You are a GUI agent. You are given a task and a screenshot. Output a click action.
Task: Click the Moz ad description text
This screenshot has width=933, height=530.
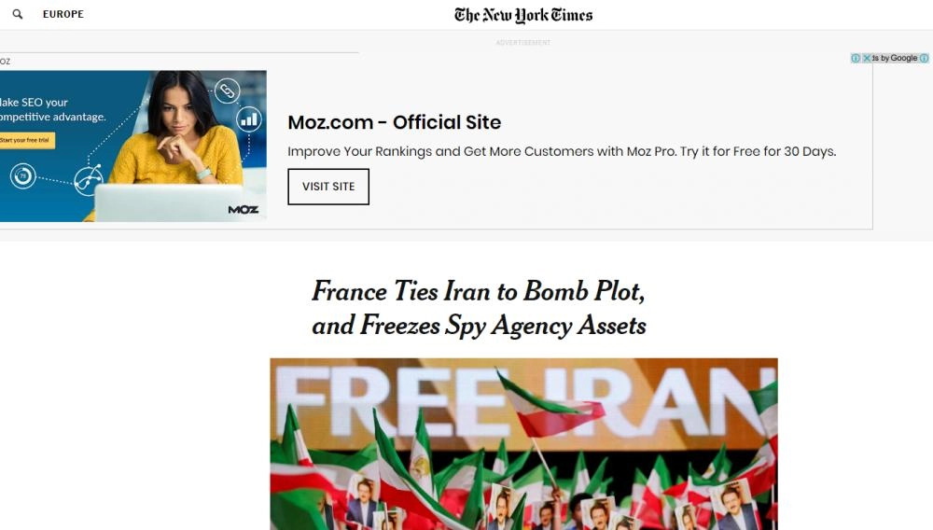pos(561,151)
